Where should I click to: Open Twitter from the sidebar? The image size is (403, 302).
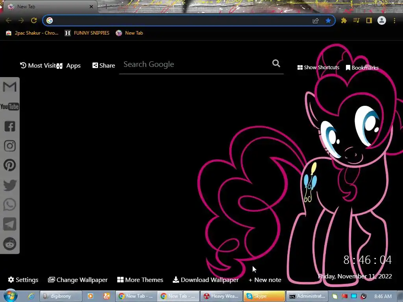pos(10,185)
